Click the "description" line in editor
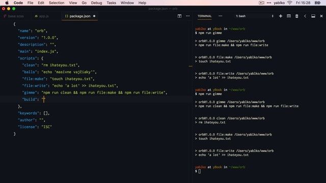 point(37,44)
